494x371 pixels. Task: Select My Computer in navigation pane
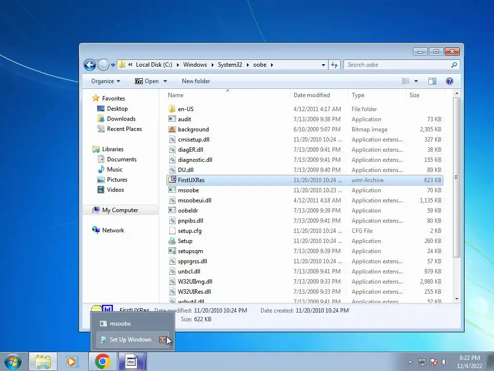coord(120,210)
